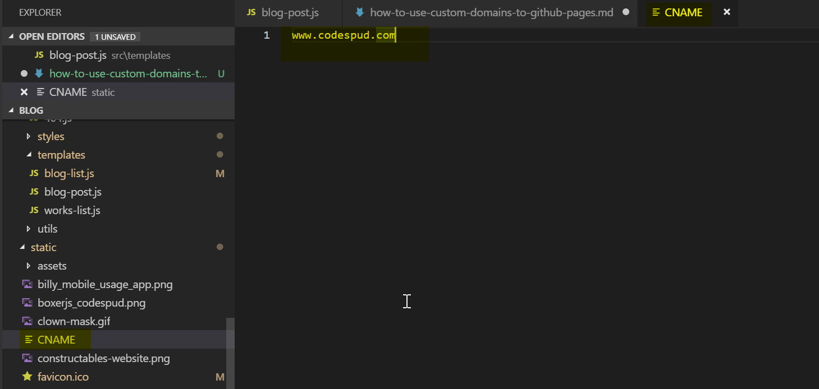Click on www.codespud.com text in editor
The height and width of the screenshot is (389, 819).
[x=344, y=35]
